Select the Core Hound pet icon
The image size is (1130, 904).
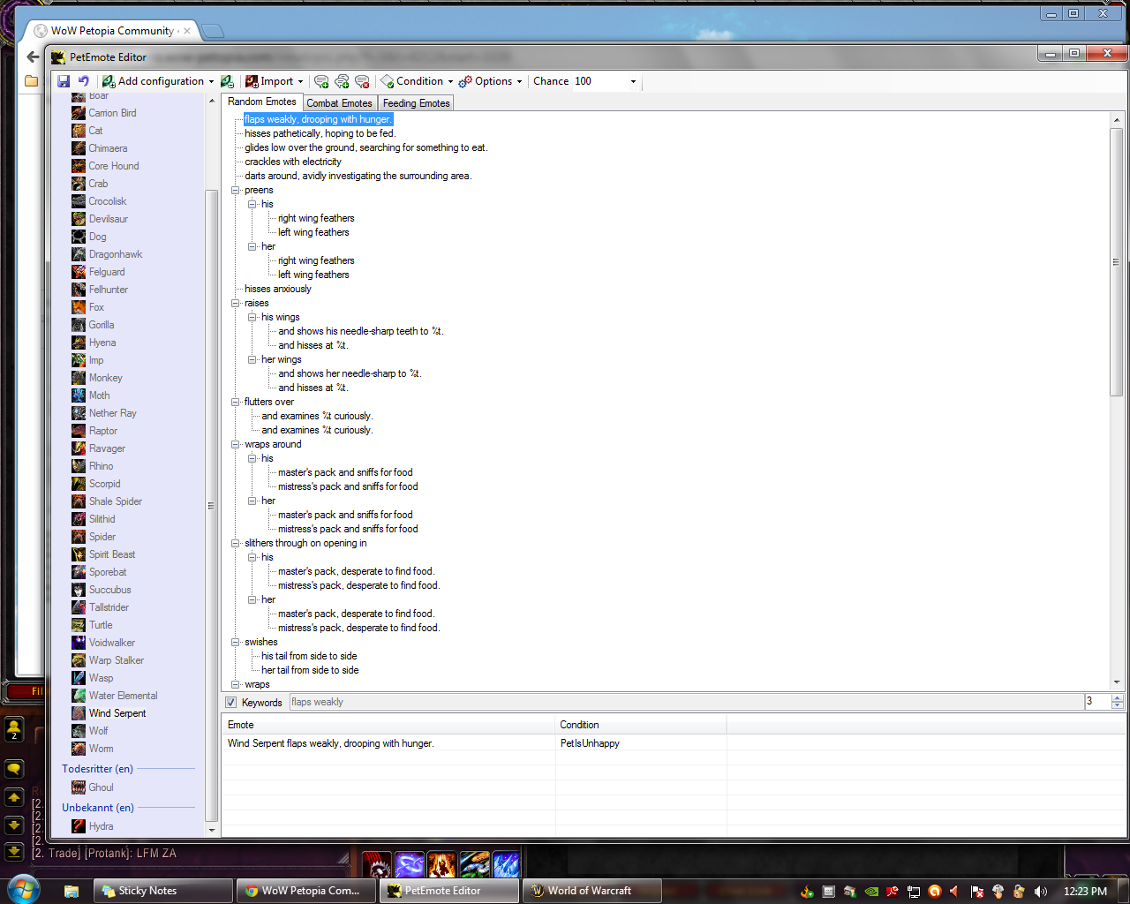click(79, 166)
